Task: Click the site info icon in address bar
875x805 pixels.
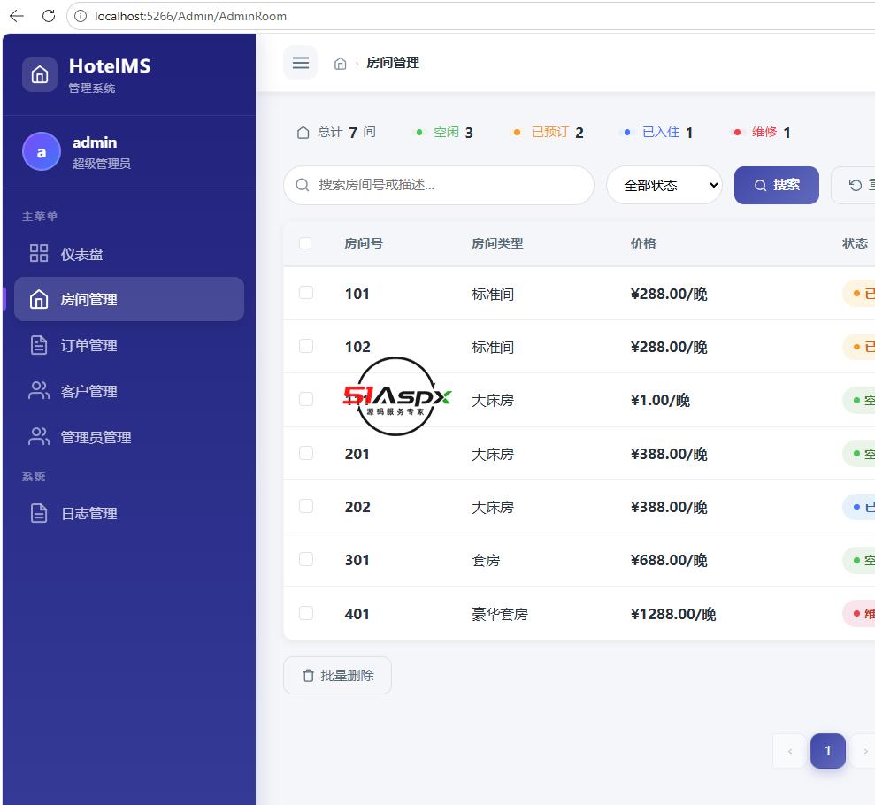Action: (81, 16)
